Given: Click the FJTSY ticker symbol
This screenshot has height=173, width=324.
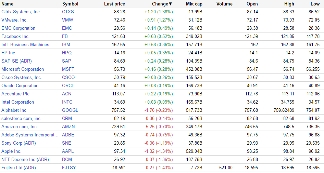Looking at the screenshot, I should 69,168.
